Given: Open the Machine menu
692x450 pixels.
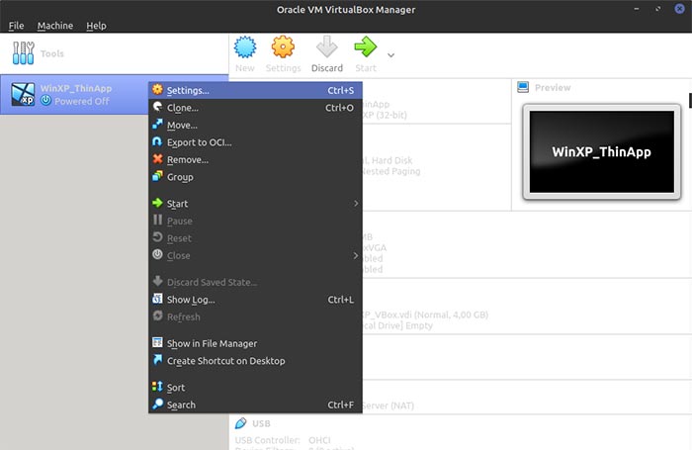Looking at the screenshot, I should coord(55,26).
